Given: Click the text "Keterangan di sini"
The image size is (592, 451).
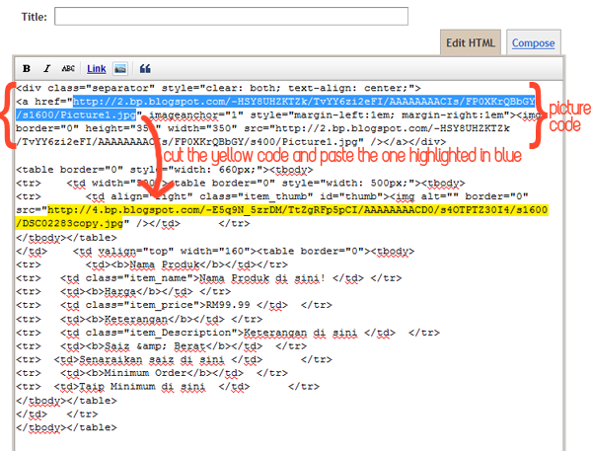Looking at the screenshot, I should pyautogui.click(x=300, y=333).
